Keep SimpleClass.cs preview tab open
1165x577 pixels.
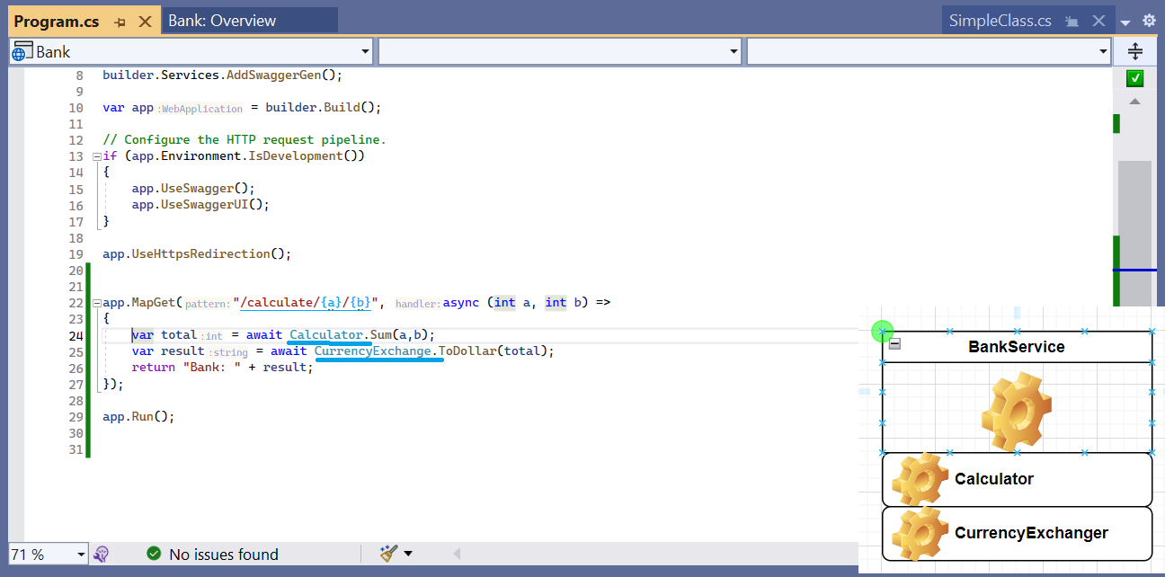(1071, 22)
